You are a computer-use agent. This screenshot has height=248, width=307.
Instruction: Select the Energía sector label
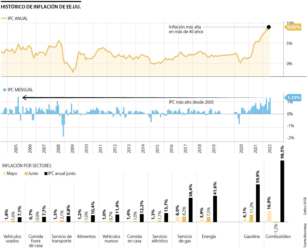point(209,236)
